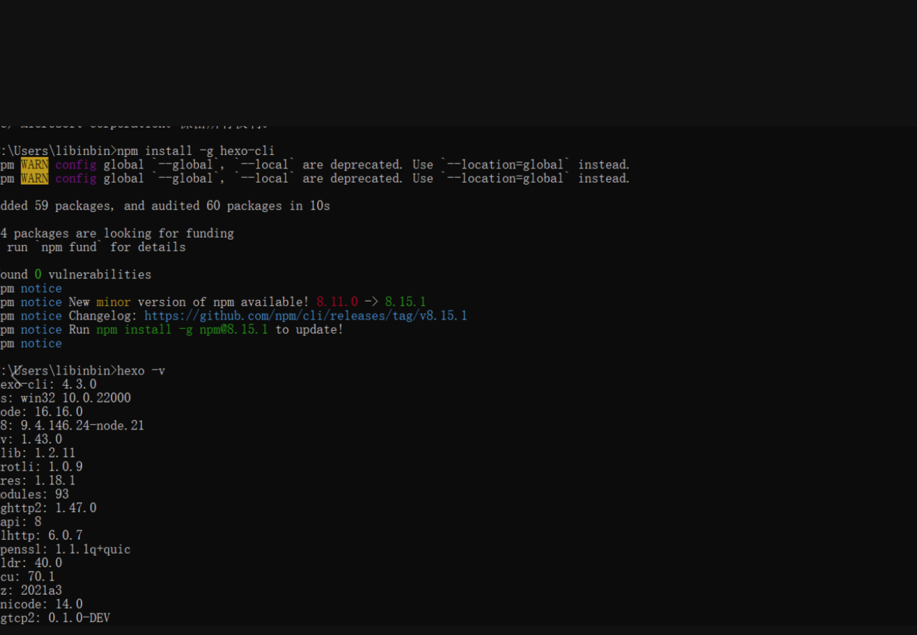Click the 'lib: 1.2.11' line

(38, 453)
